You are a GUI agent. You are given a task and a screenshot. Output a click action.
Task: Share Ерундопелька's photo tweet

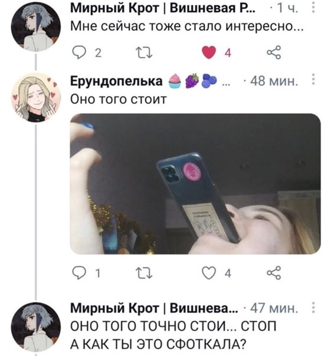[x=274, y=273]
